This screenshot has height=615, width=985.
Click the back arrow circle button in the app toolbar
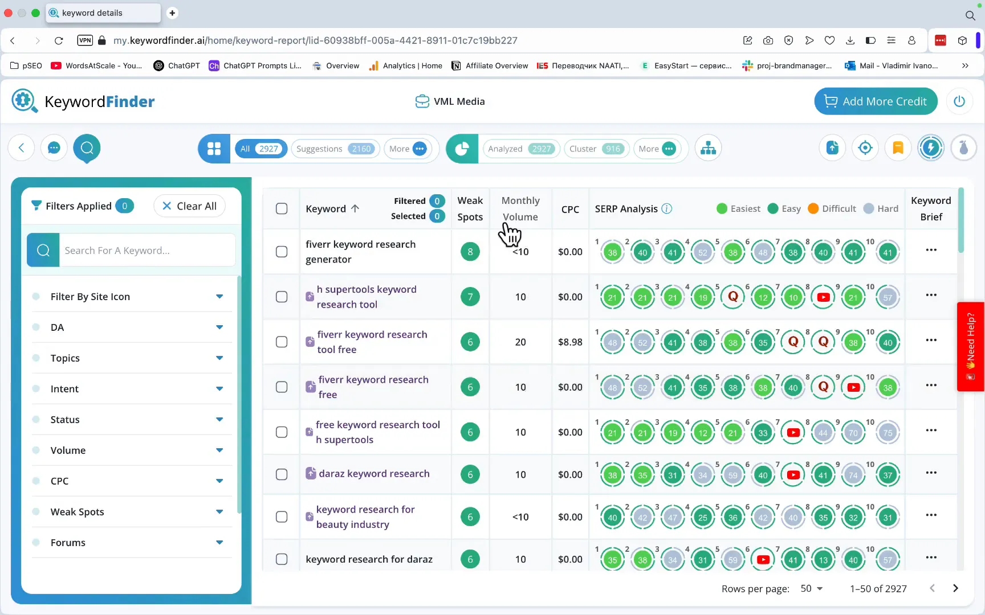[x=22, y=148]
